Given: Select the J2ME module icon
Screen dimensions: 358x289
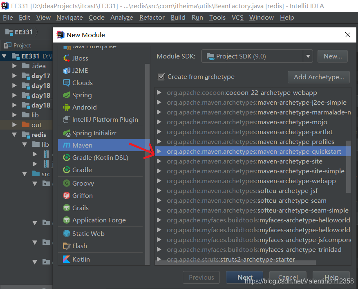Looking at the screenshot, I should point(67,71).
